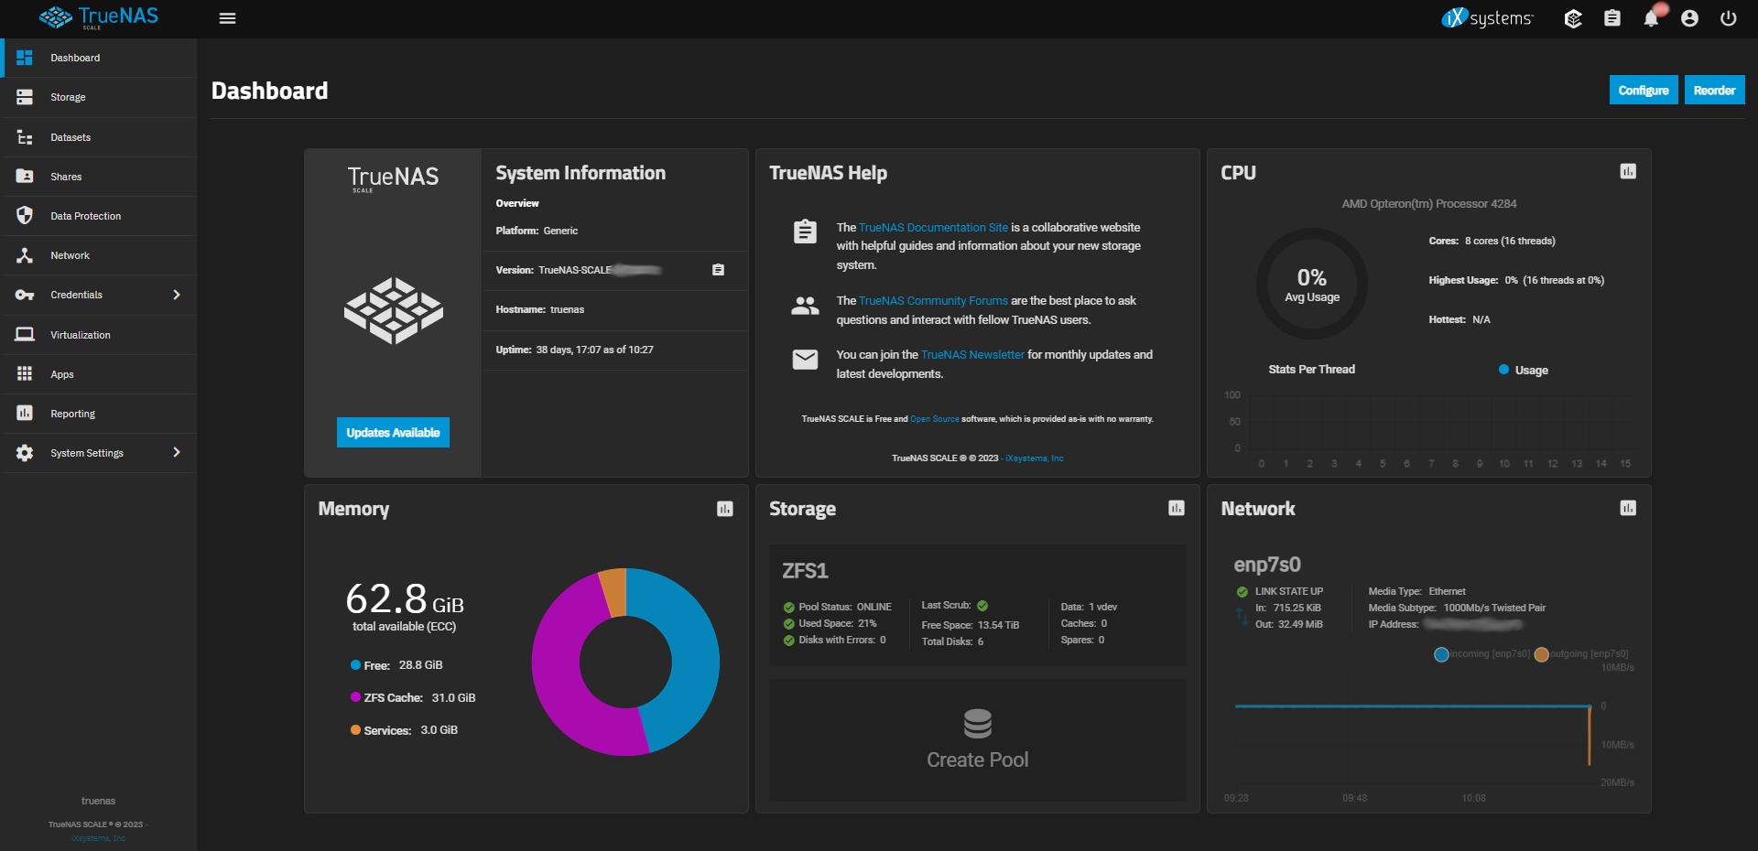Open the Virtualization menu item
The image size is (1758, 851).
pyautogui.click(x=99, y=335)
